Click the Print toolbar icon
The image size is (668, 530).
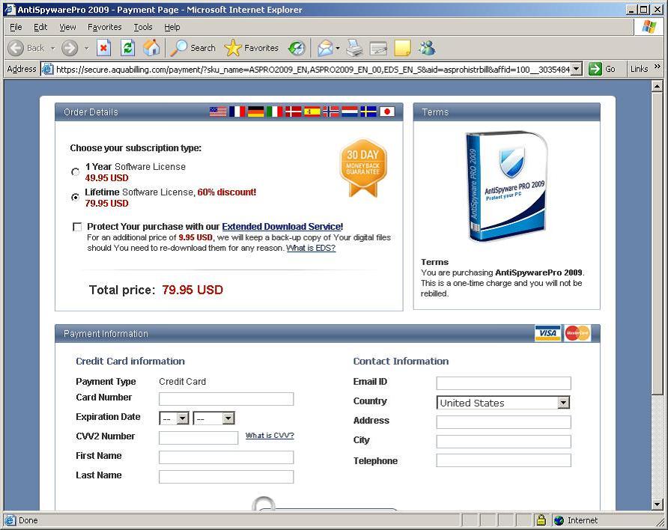click(x=354, y=48)
